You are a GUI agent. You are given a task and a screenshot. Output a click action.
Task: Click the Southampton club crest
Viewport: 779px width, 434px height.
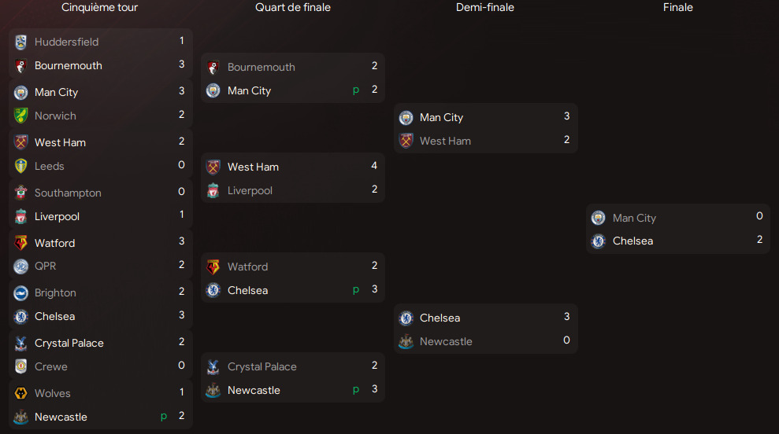[x=21, y=193]
